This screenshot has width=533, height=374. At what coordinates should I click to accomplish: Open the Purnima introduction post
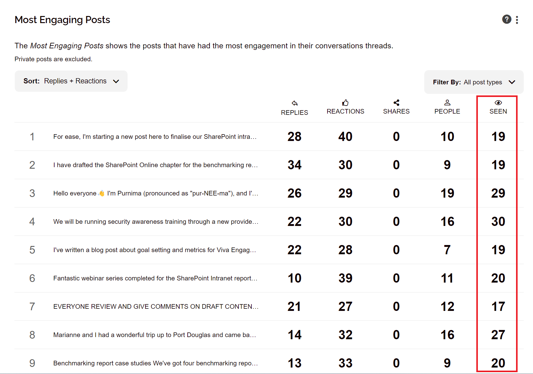pyautogui.click(x=156, y=193)
